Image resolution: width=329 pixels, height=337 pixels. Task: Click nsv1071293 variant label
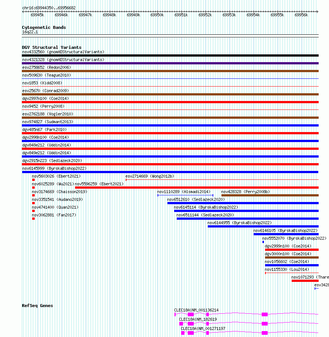pos(310,277)
